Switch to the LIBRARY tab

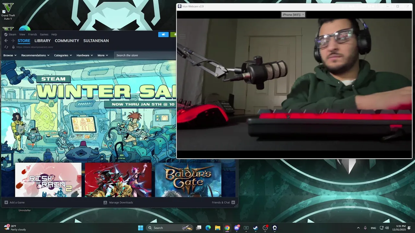point(42,41)
